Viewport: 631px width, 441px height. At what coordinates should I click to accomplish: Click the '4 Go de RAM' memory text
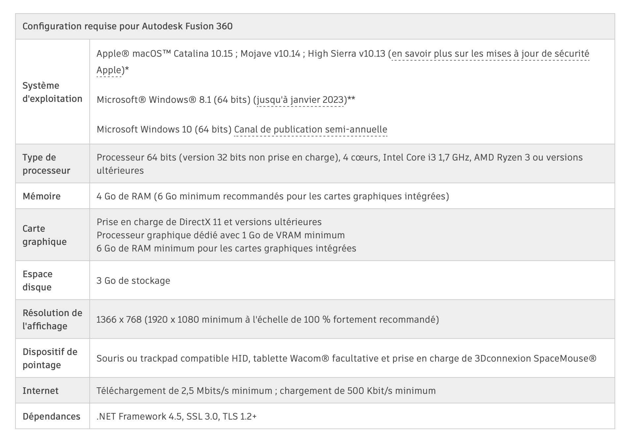(x=124, y=196)
